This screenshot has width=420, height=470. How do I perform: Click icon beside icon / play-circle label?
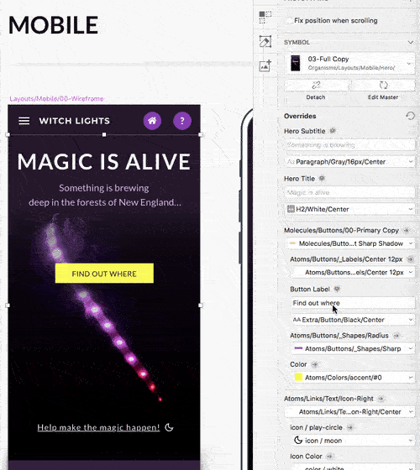pyautogui.click(x=350, y=427)
